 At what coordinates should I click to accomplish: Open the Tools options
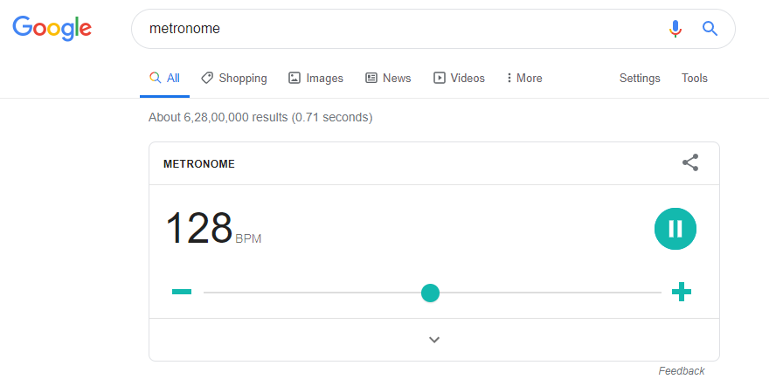click(695, 78)
